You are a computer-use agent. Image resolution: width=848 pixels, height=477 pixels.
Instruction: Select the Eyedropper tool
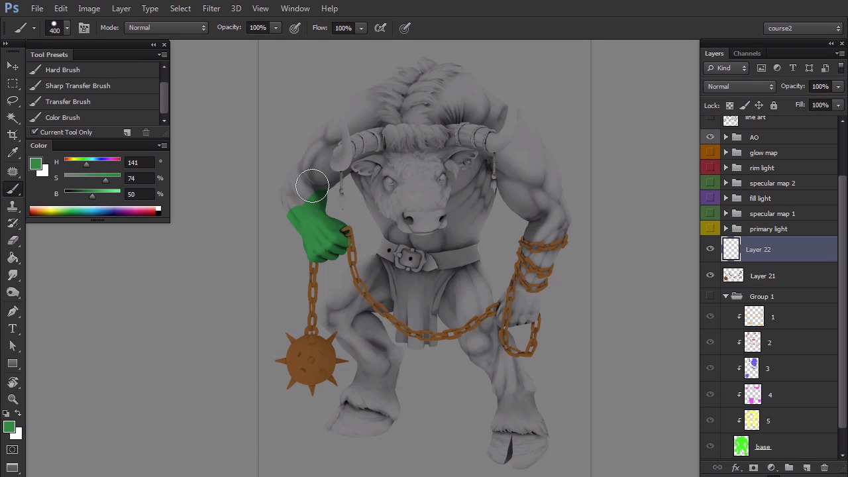point(13,152)
